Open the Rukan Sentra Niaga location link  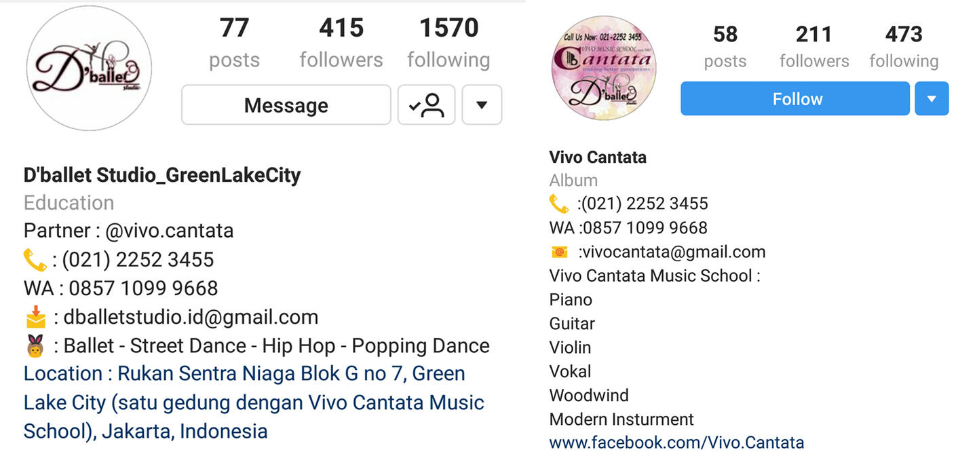254,402
